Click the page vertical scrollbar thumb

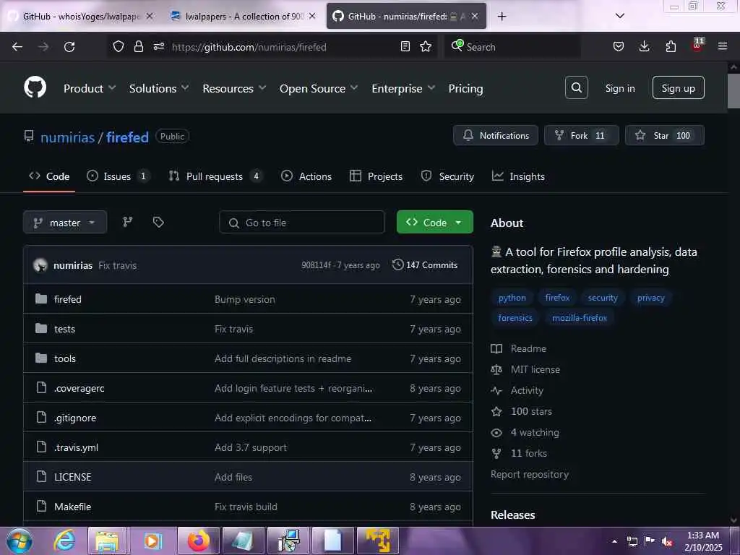[x=733, y=90]
